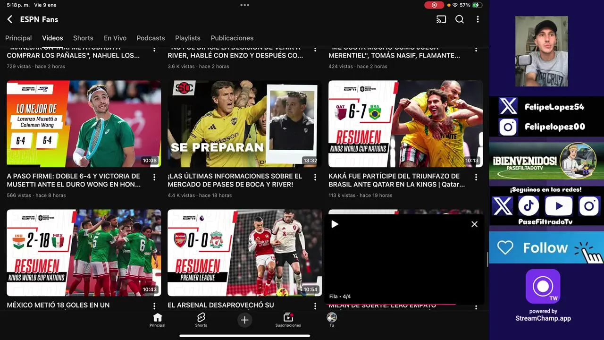Tap the plus create button
Screen dimensions: 604x340
point(244,320)
